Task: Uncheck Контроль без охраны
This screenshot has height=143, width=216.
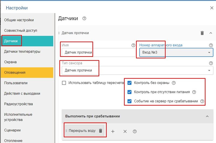Action: [x=130, y=83]
